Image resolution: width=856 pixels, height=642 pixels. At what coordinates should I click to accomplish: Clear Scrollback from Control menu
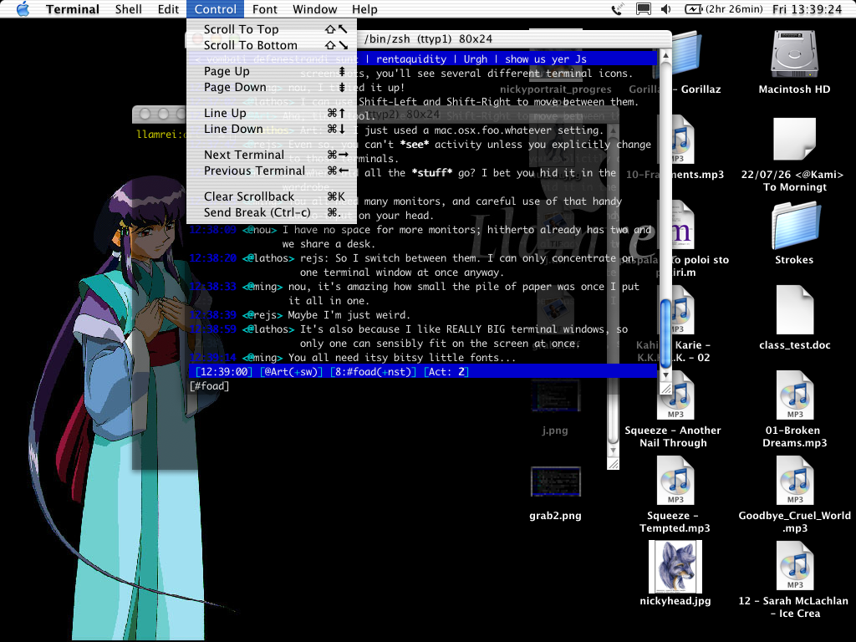(x=272, y=196)
